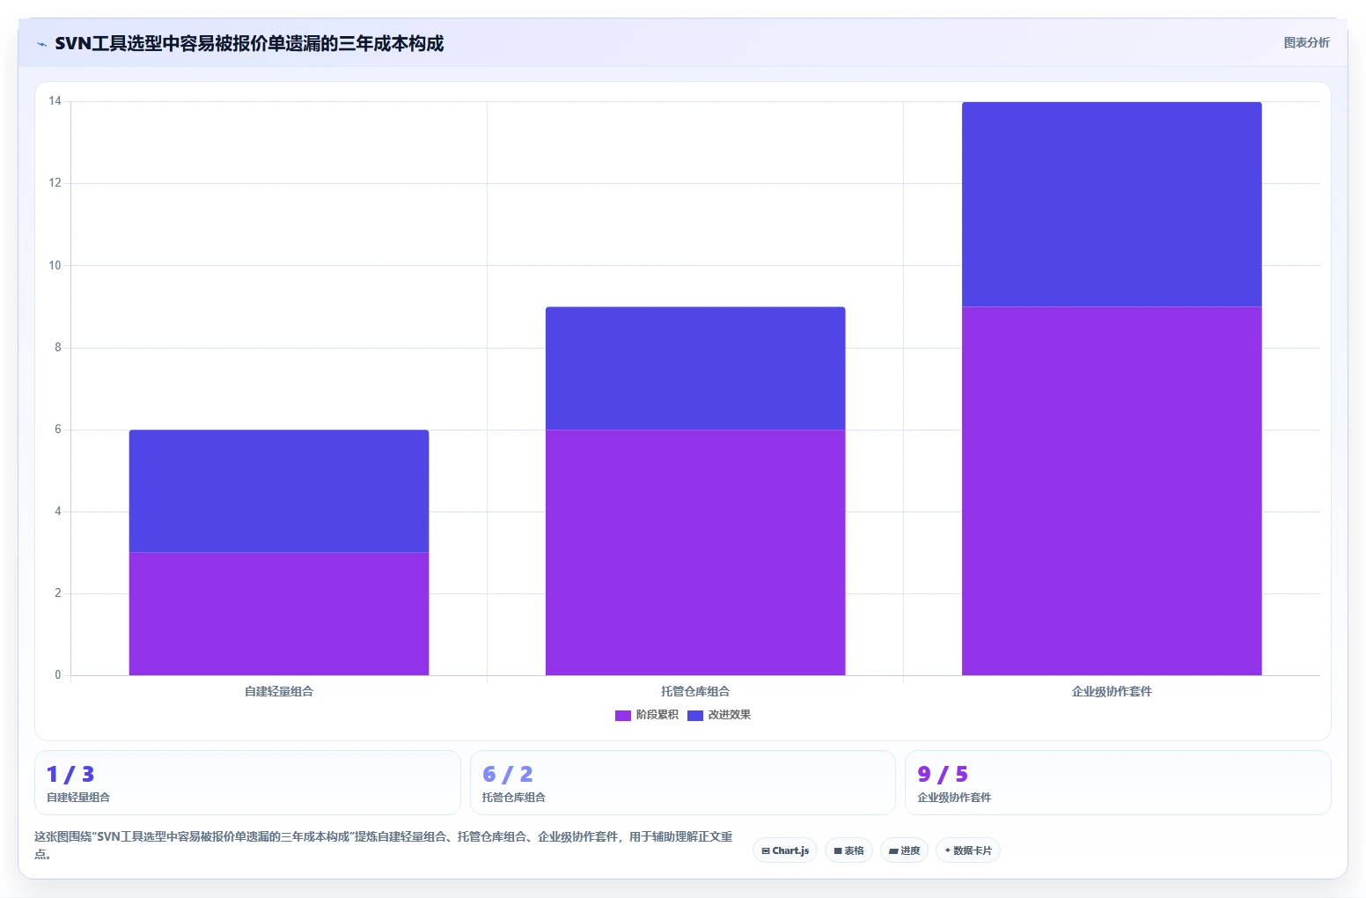Click the x-axis label 企业级协作套件
This screenshot has height=898, width=1366.
pyautogui.click(x=1112, y=691)
